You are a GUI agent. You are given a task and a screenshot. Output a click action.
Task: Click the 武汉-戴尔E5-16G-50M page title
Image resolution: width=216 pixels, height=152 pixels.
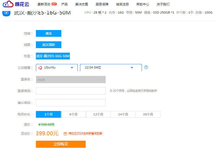coord(42,13)
